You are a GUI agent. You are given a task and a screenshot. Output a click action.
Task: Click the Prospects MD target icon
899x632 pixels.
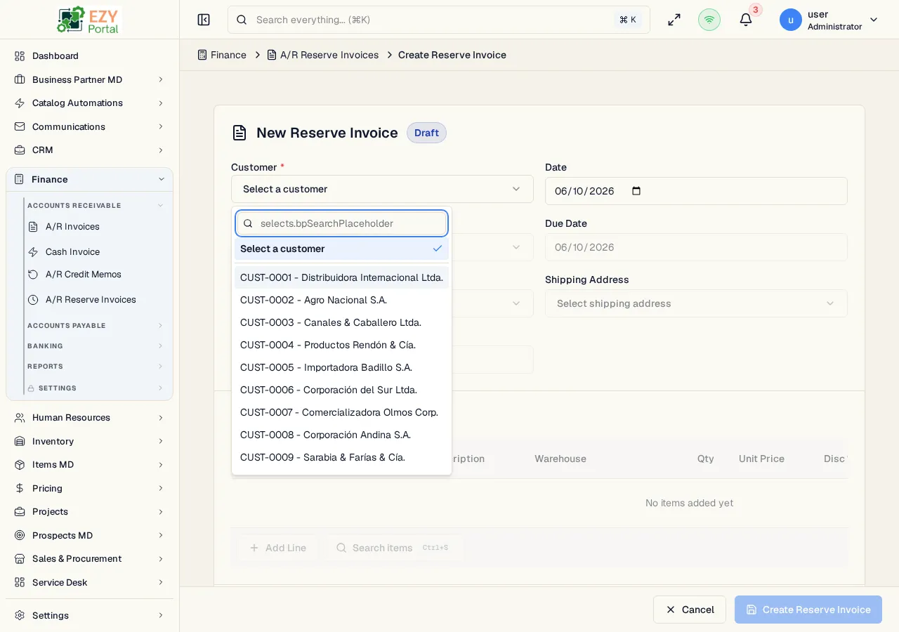[20, 535]
